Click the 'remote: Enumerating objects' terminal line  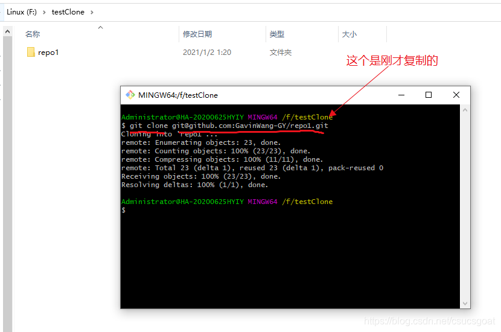click(201, 142)
